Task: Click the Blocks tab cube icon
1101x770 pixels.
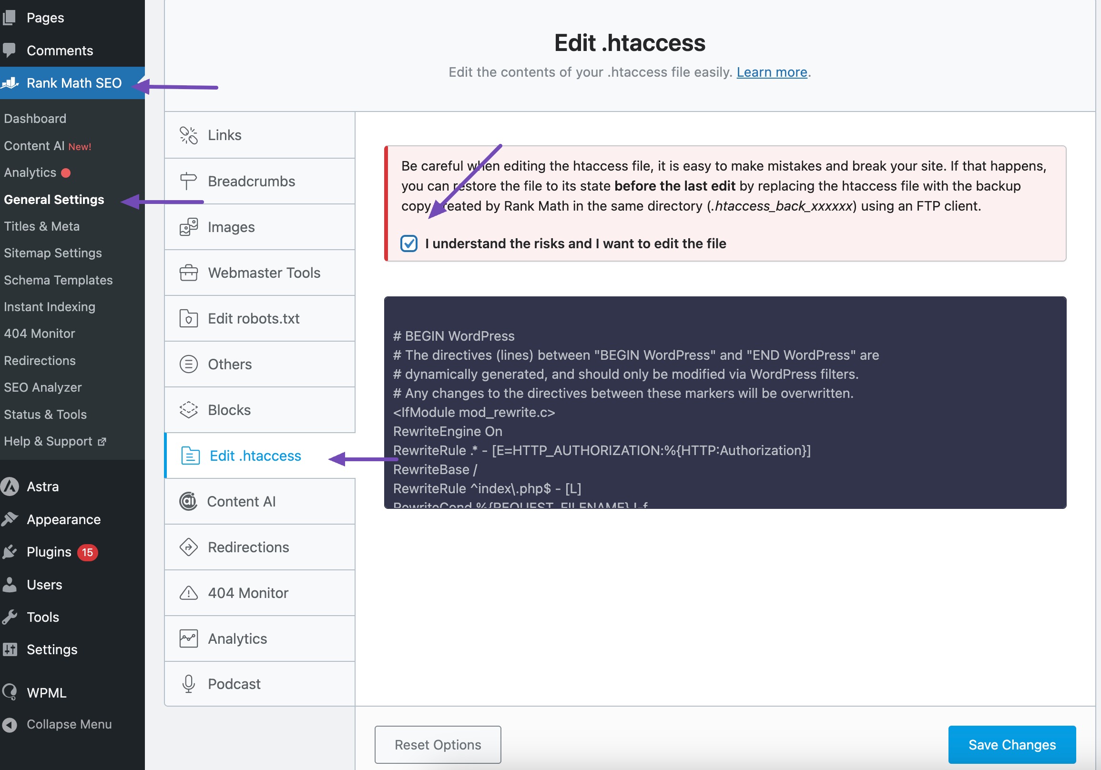Action: [188, 410]
